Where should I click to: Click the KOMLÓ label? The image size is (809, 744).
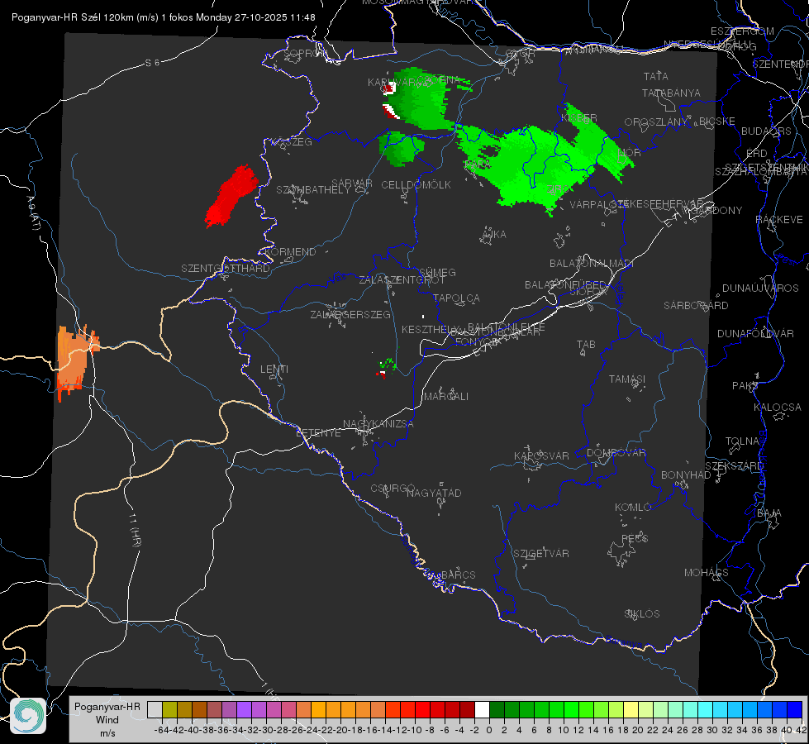[633, 508]
